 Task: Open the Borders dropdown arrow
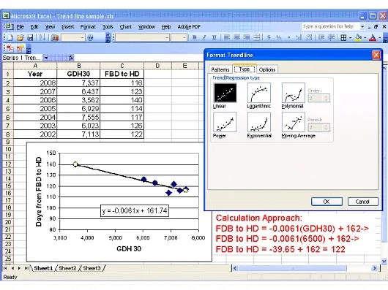(x=351, y=38)
